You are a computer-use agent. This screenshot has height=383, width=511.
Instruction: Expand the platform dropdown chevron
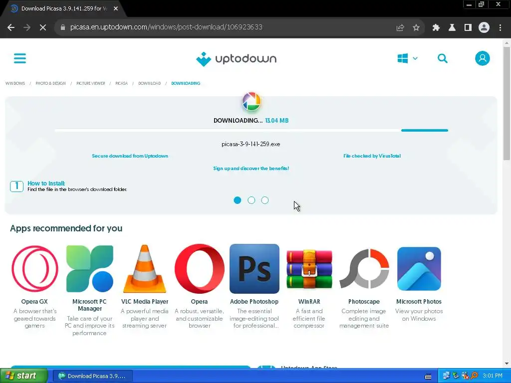[415, 59]
